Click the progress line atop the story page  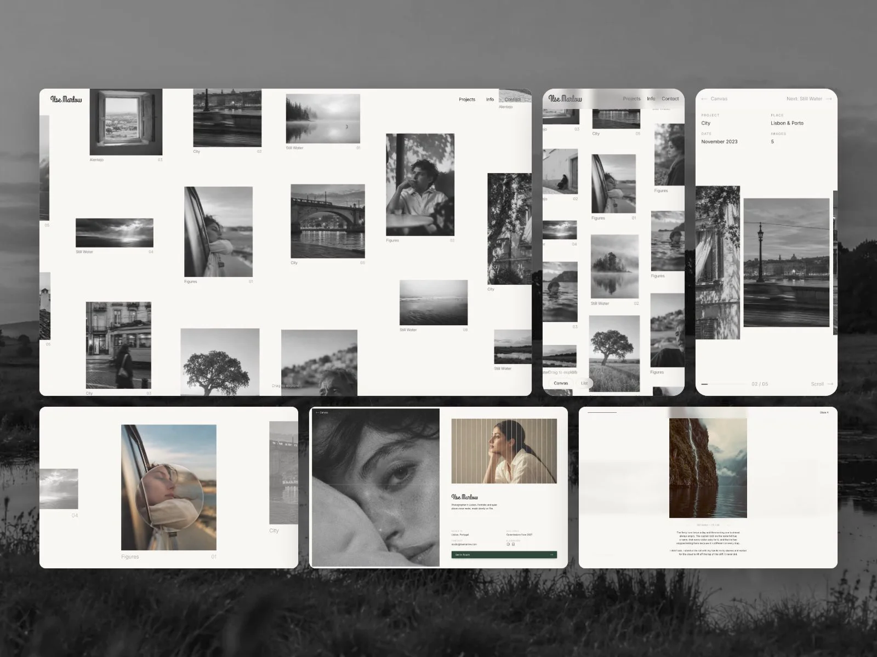click(602, 412)
